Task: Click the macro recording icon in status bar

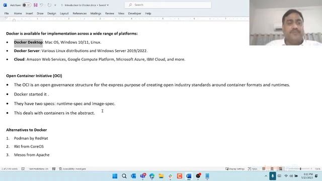Action: pos(54,169)
